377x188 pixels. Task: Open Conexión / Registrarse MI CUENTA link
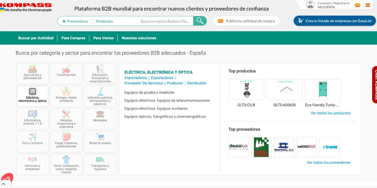pos(334,5)
